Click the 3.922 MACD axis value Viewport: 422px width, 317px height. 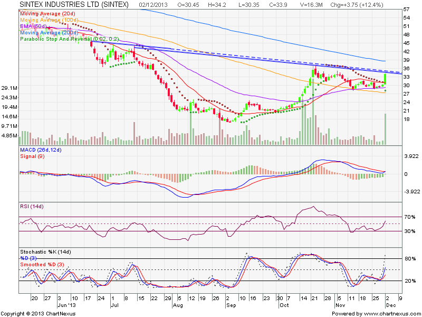click(x=411, y=156)
